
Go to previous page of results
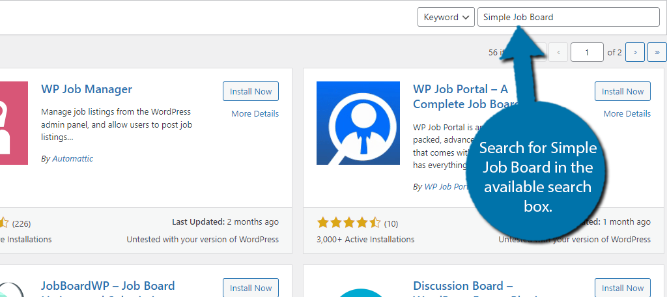(558, 52)
